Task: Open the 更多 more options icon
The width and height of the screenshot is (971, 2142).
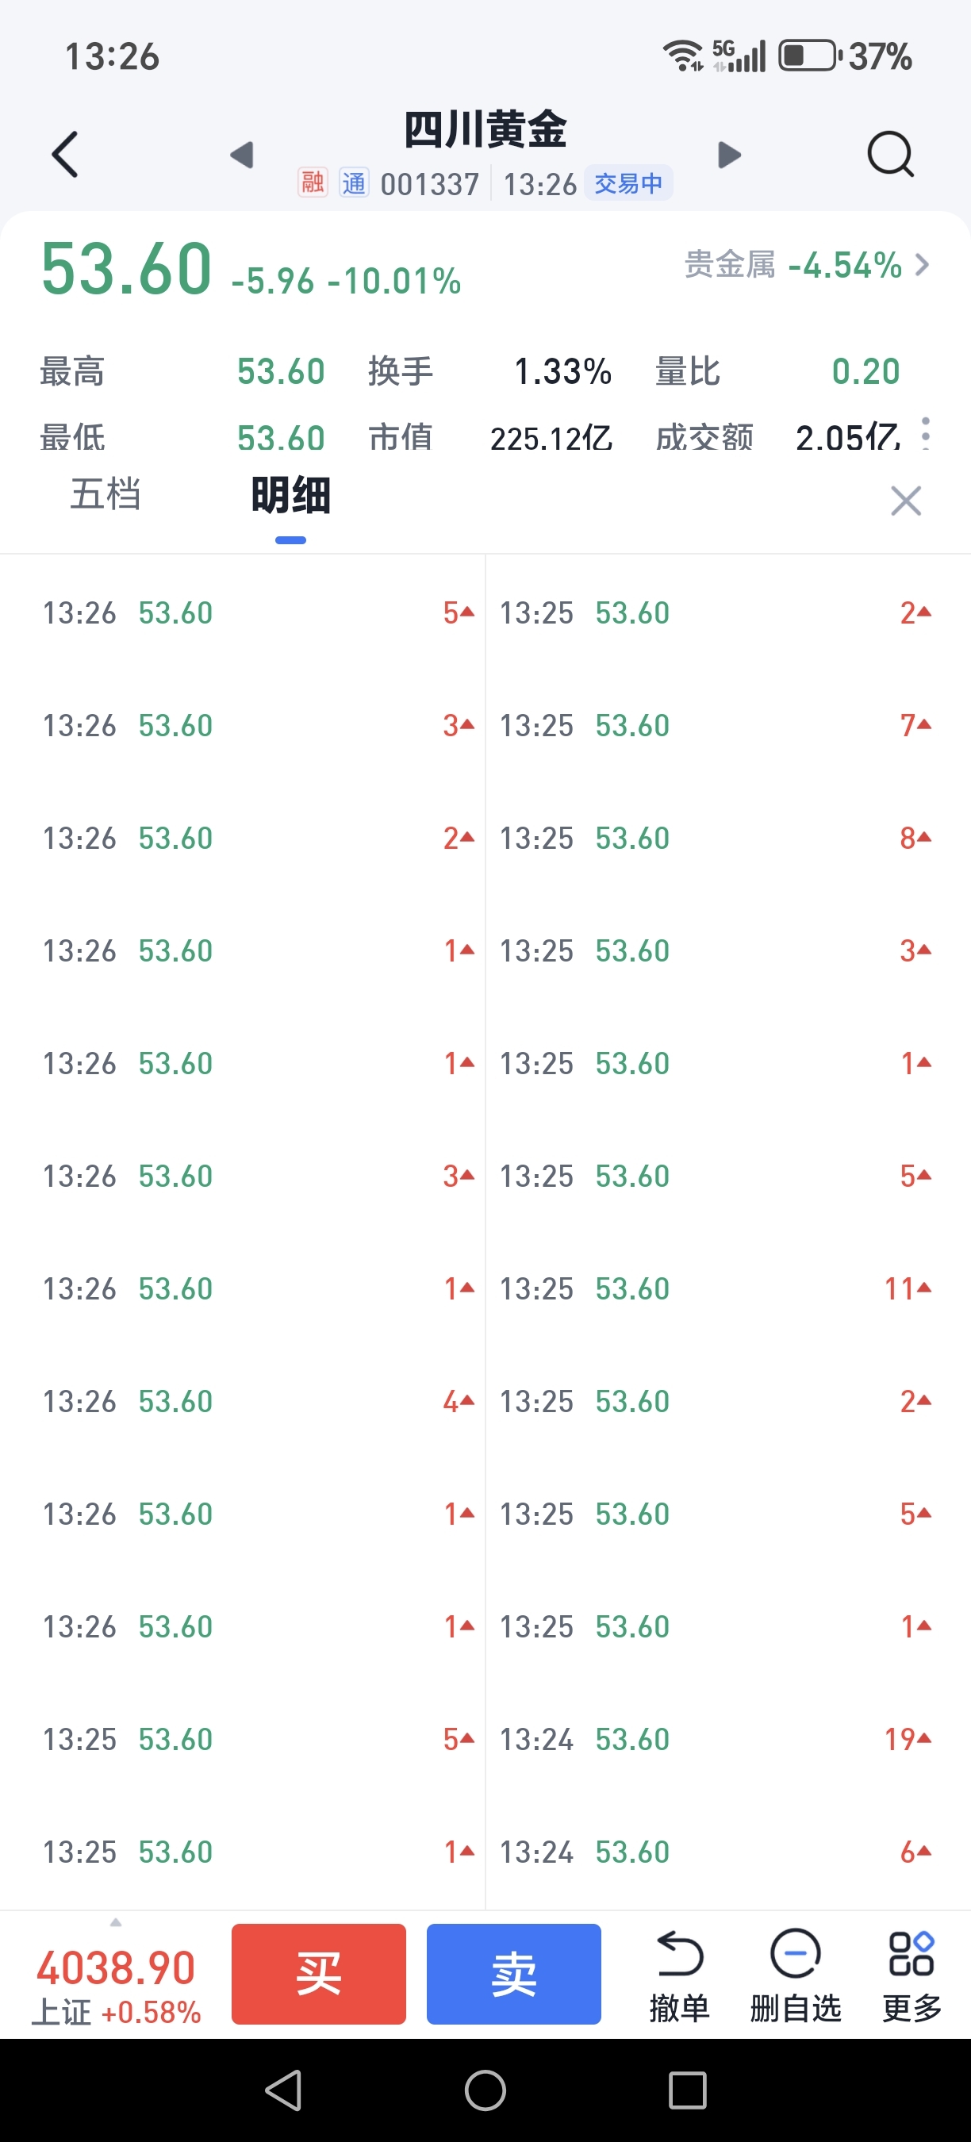Action: click(x=912, y=1972)
